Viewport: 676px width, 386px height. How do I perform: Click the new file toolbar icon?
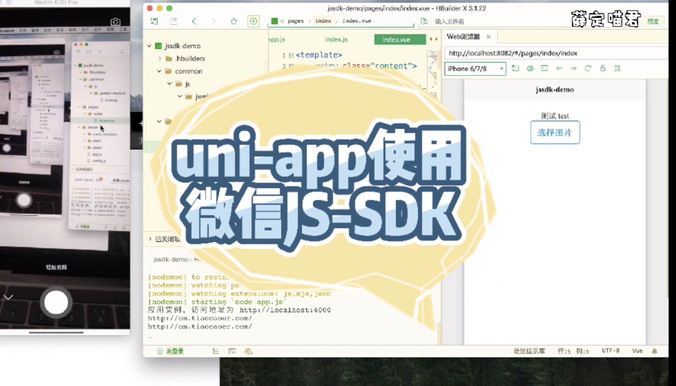pos(154,21)
